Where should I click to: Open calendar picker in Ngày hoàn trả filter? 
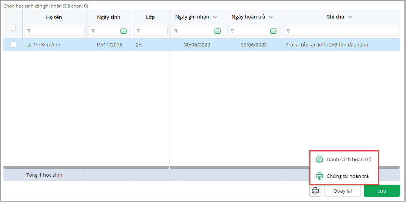click(273, 31)
